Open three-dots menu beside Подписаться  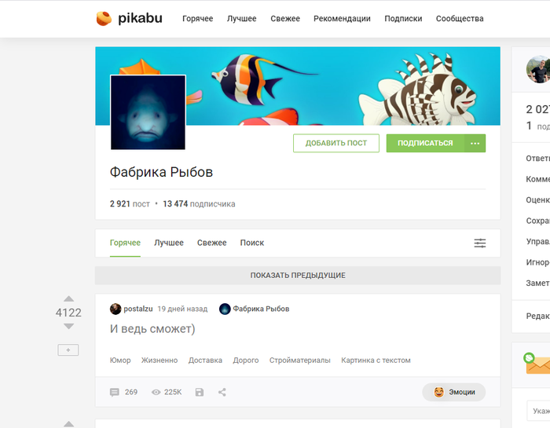click(475, 143)
